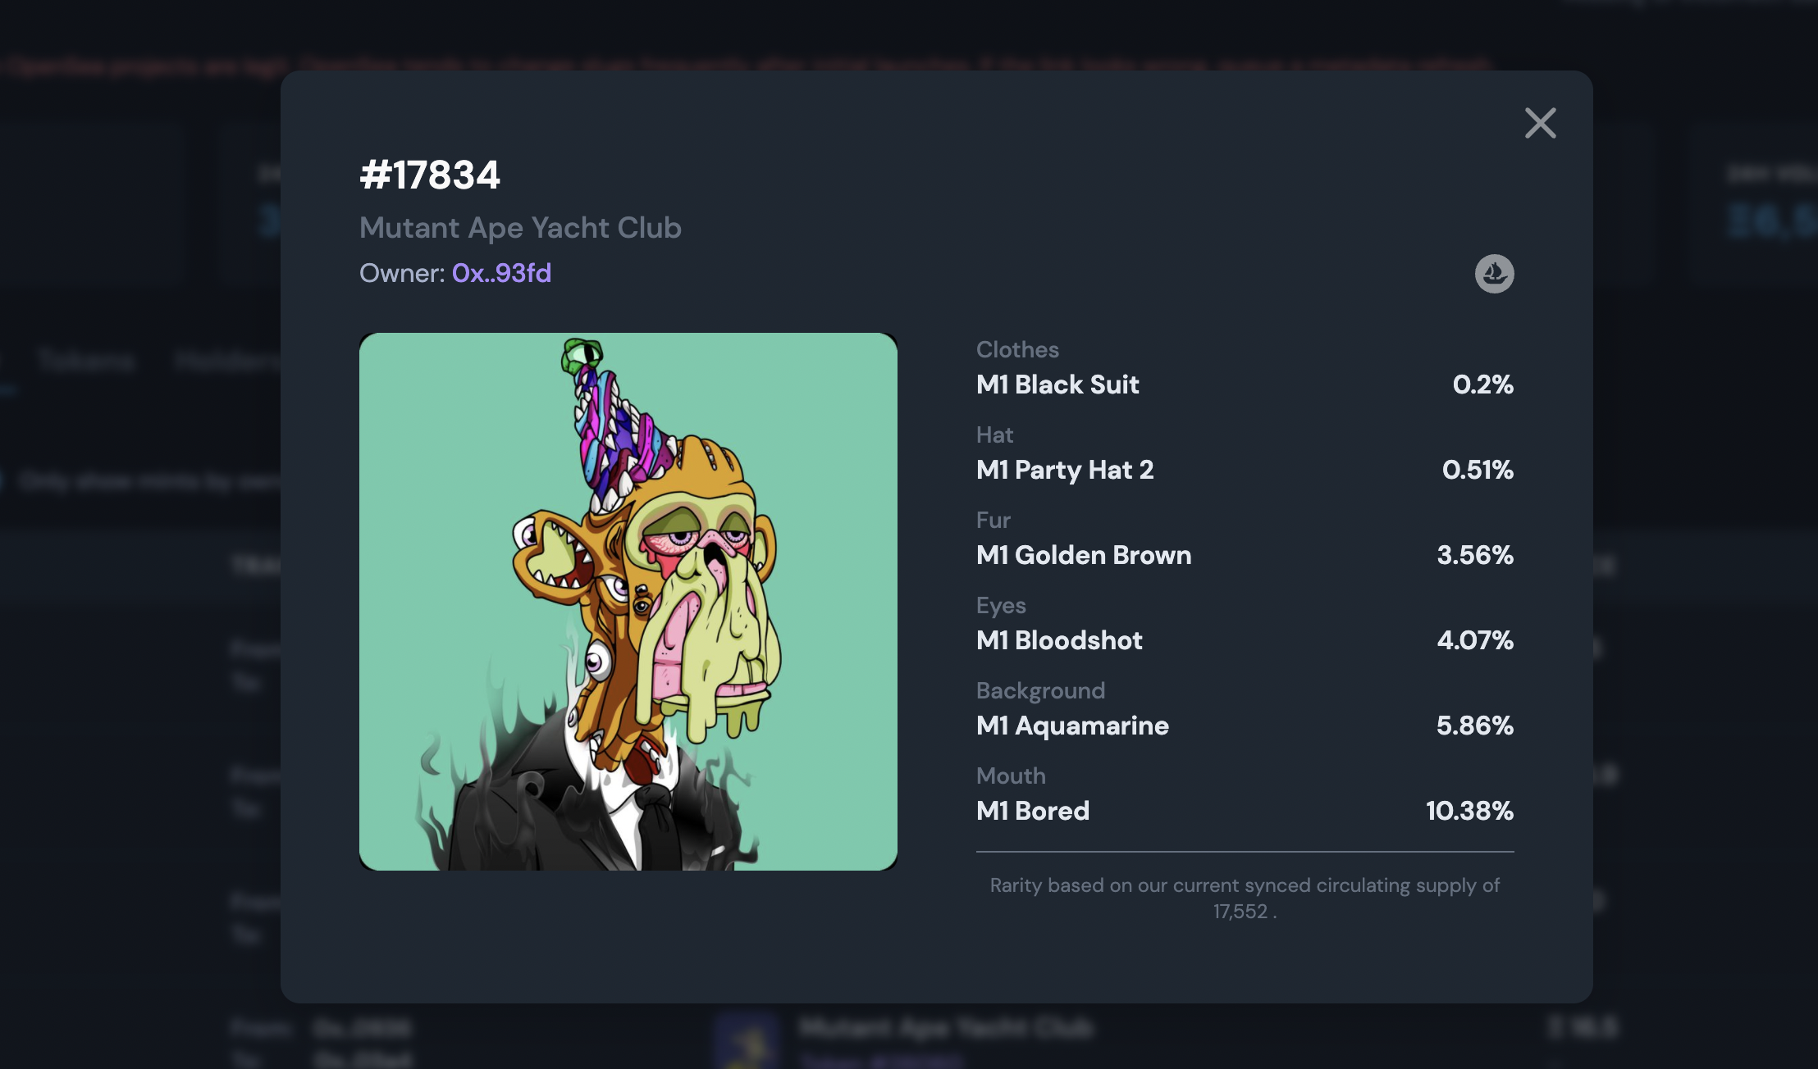Click the #17834 token heading
Viewport: 1818px width, 1069px height.
pos(430,175)
